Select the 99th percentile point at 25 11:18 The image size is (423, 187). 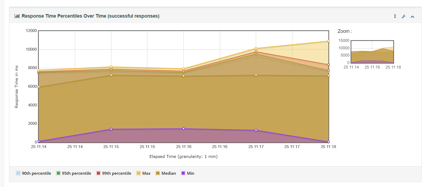coord(328,65)
